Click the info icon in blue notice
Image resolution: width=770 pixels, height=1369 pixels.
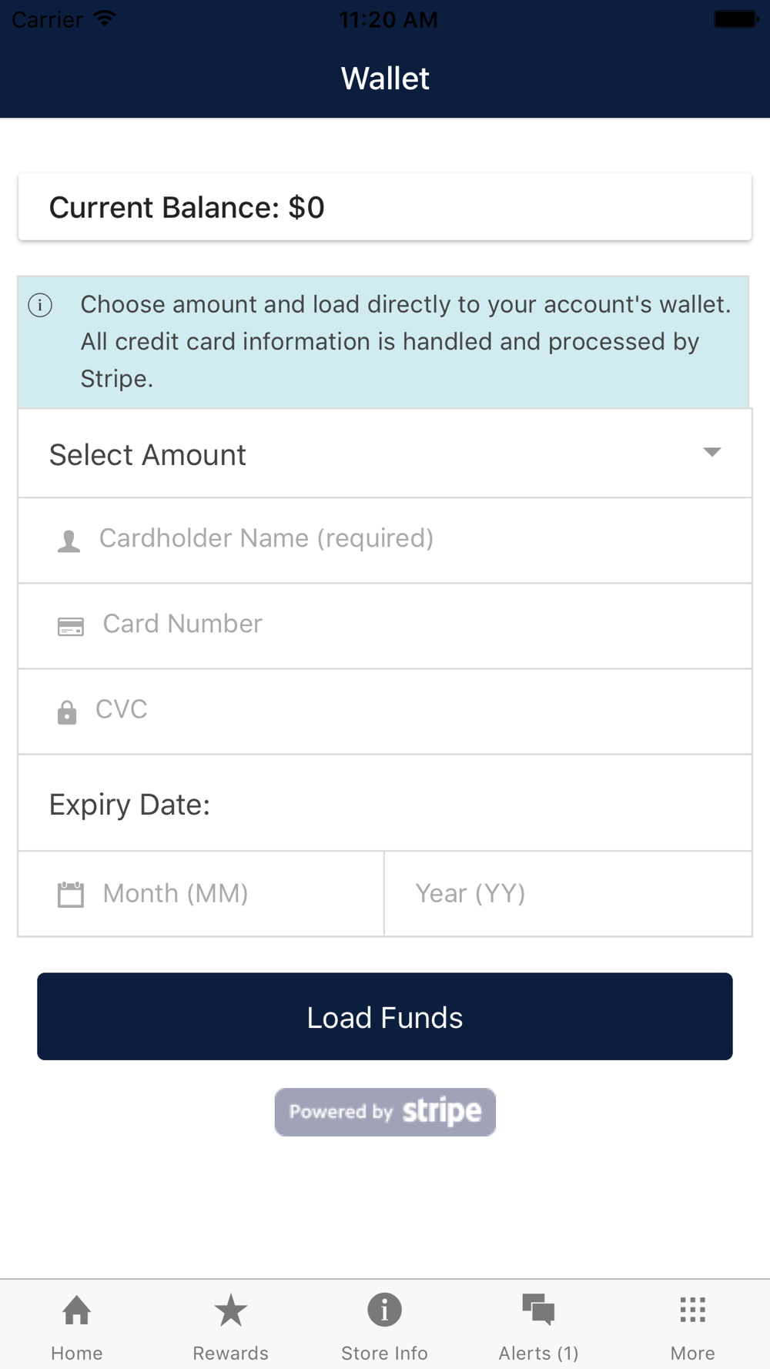[x=40, y=305]
